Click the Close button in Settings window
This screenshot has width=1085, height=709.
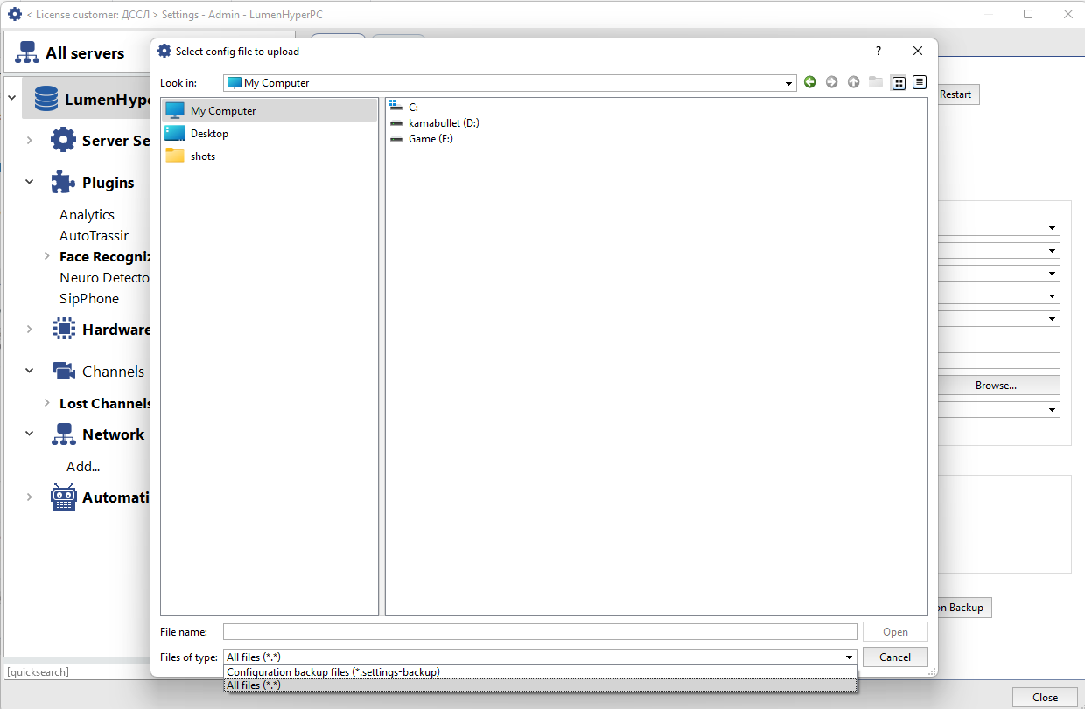tap(1045, 698)
